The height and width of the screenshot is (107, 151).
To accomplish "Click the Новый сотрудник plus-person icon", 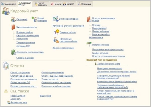I will point(34,19).
